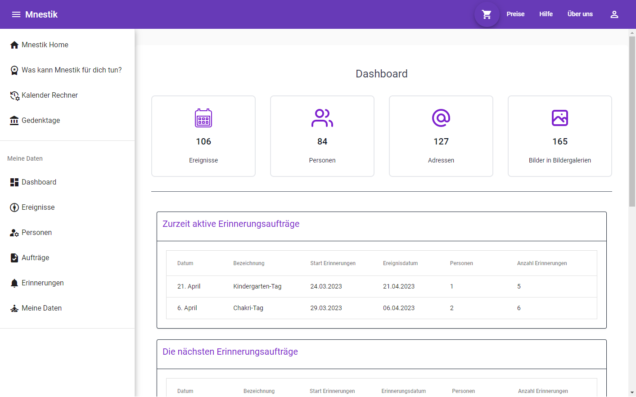
Task: Click the Ereignisse calendar icon card
Action: click(x=203, y=118)
